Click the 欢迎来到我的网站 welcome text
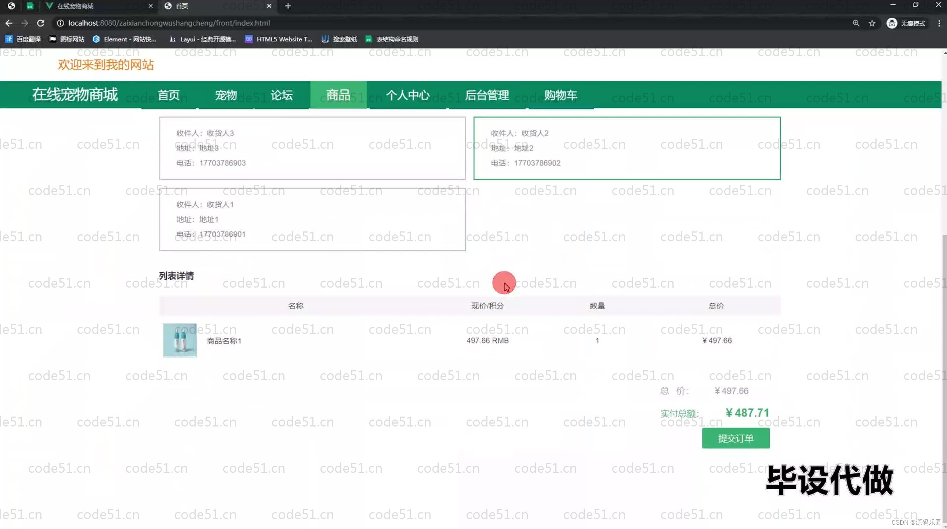 point(105,65)
